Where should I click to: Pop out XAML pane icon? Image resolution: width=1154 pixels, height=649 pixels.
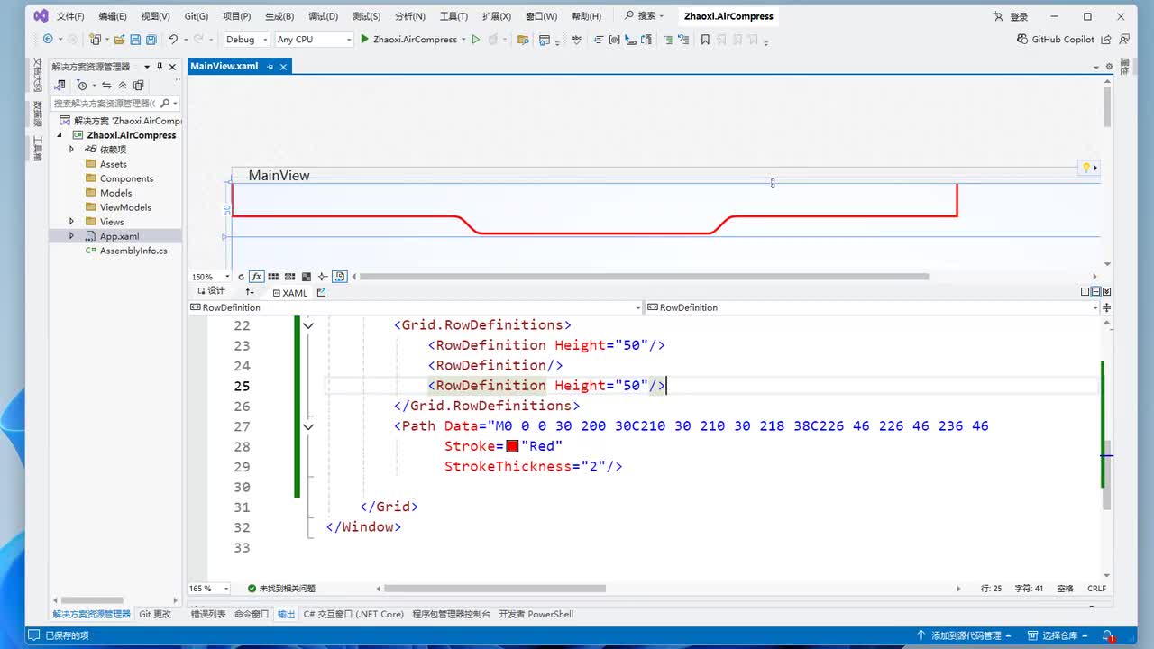[321, 293]
